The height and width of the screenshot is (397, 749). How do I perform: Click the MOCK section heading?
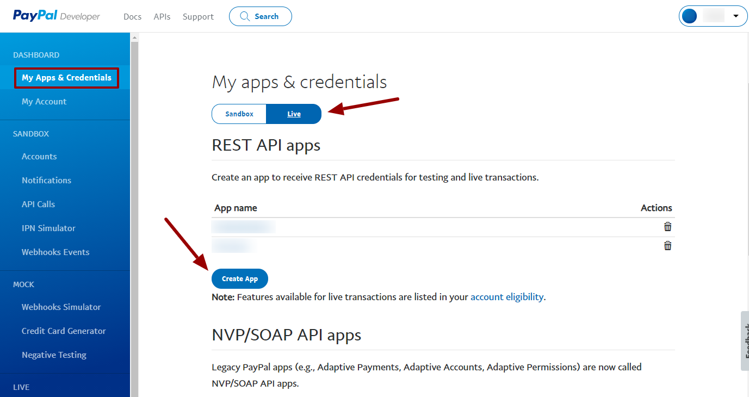pyautogui.click(x=23, y=284)
